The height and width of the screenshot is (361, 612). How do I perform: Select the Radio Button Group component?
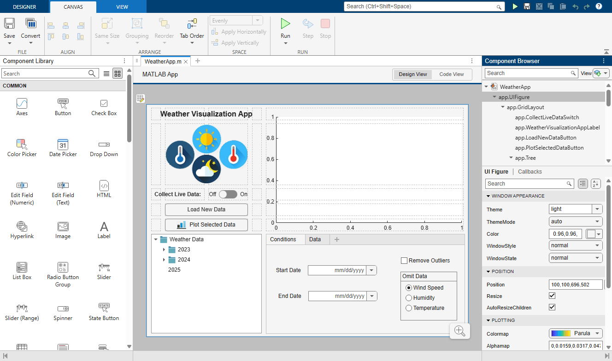(63, 274)
